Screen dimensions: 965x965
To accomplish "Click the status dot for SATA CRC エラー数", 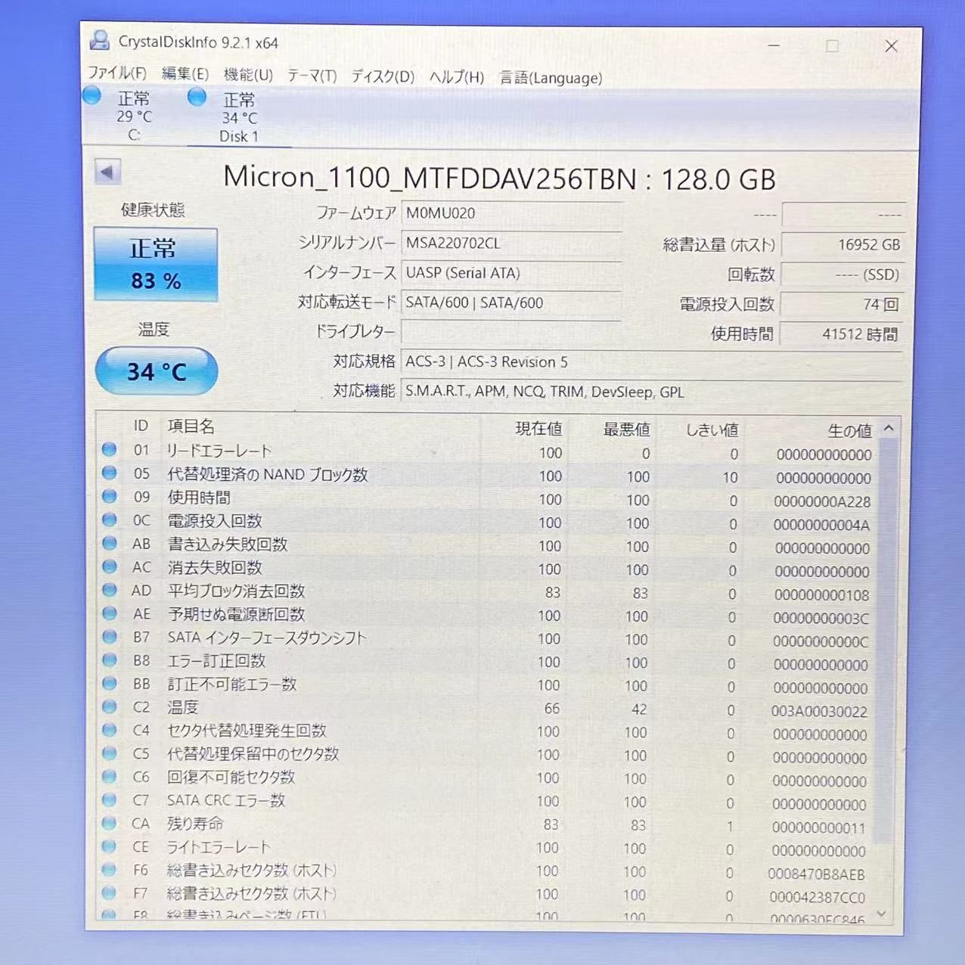I will pos(109,801).
